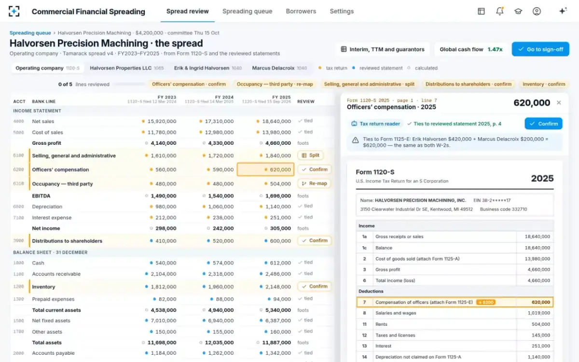Screen dimensions: 579x362
Task: Open the Settings tab
Action: click(x=342, y=11)
